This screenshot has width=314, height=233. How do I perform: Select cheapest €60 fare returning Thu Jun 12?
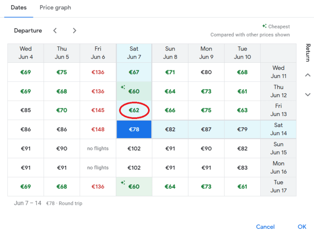pos(134,91)
